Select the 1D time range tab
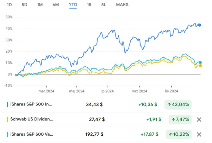 [x=9, y=5]
